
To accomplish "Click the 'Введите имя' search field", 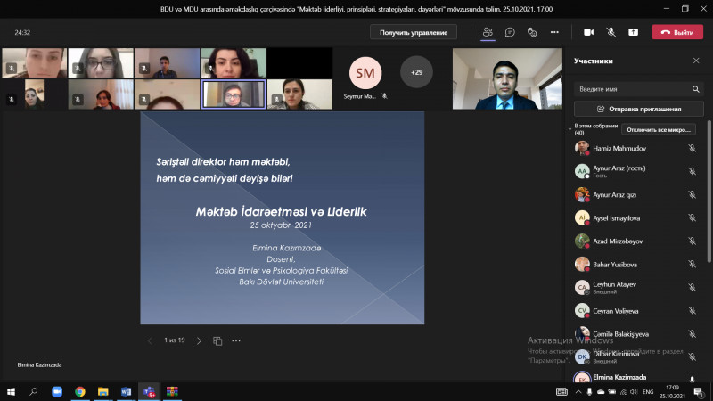I will pyautogui.click(x=631, y=89).
